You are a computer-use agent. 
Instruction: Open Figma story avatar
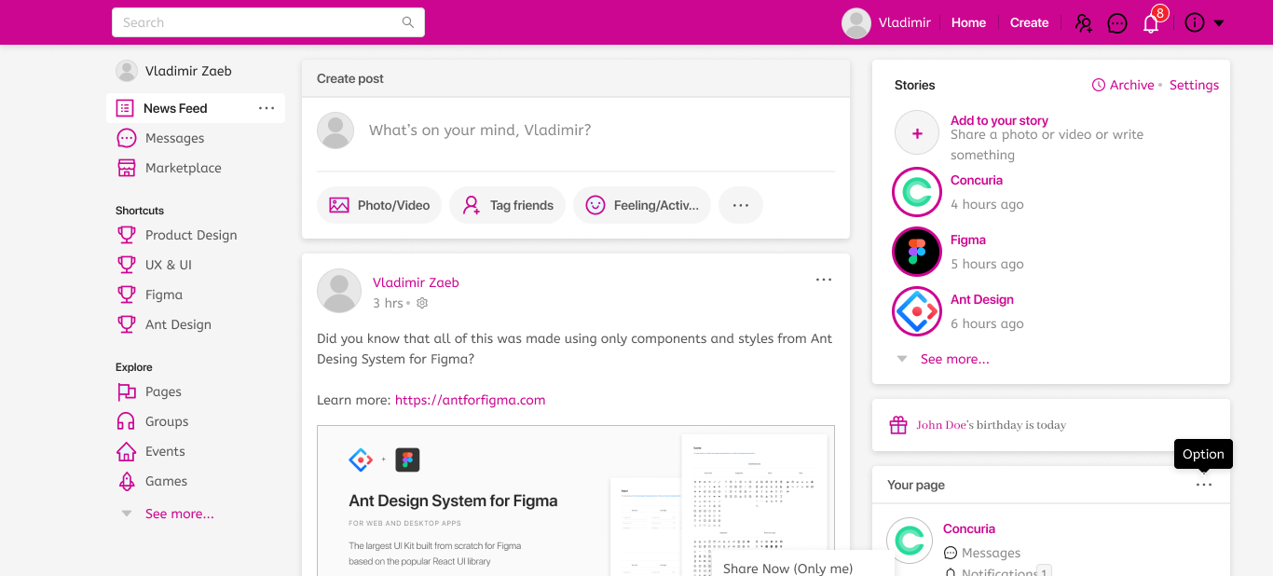pyautogui.click(x=917, y=252)
